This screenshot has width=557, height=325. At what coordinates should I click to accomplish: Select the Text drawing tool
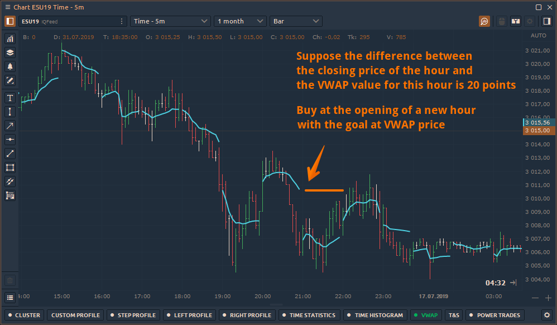(x=10, y=98)
